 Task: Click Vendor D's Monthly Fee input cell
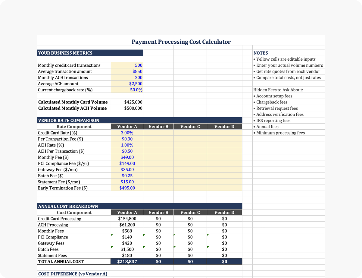[x=224, y=157]
